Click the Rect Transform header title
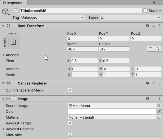This screenshot has height=139, width=163. pyautogui.click(x=31, y=26)
